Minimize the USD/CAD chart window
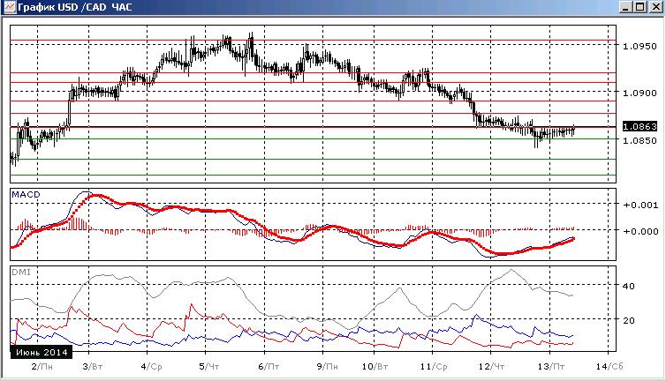This screenshot has height=381, width=666. [625, 7]
